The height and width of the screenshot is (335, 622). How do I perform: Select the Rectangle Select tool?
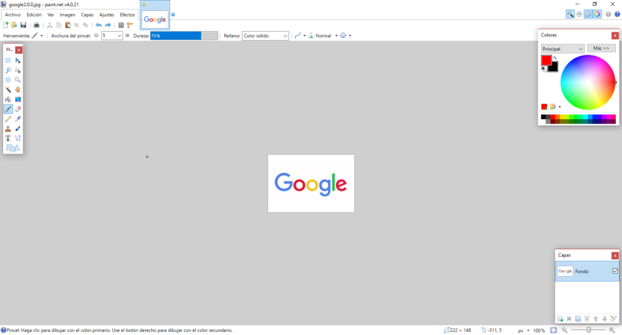point(8,60)
